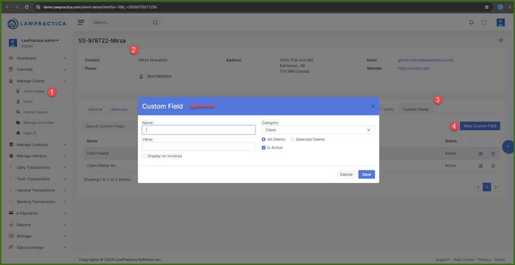The height and width of the screenshot is (265, 515).
Task: Open the Help Center footer link
Action: click(x=464, y=260)
